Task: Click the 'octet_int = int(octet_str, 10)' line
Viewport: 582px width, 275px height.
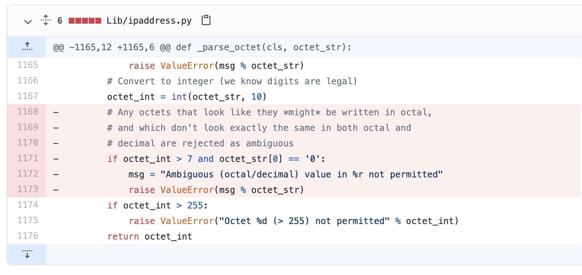Action: click(x=187, y=96)
